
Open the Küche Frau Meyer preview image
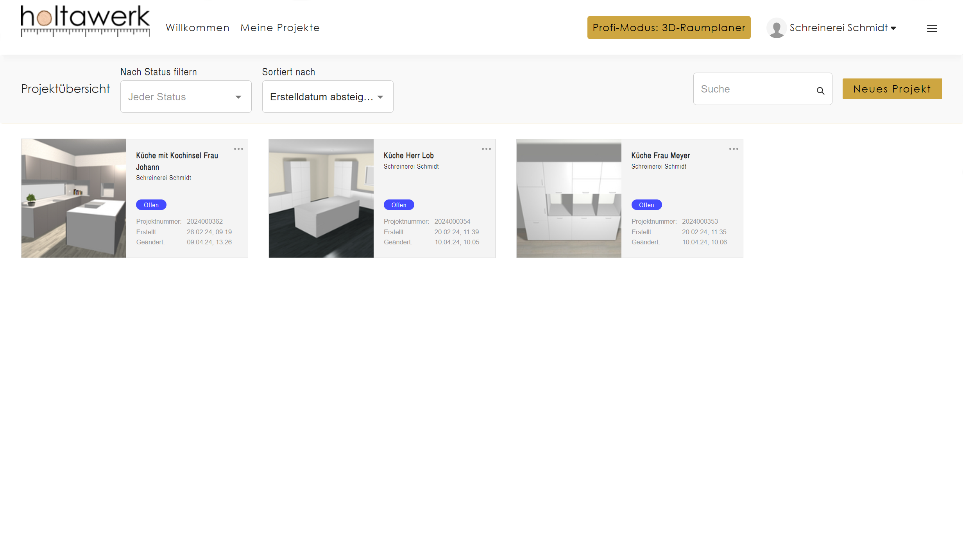[569, 198]
